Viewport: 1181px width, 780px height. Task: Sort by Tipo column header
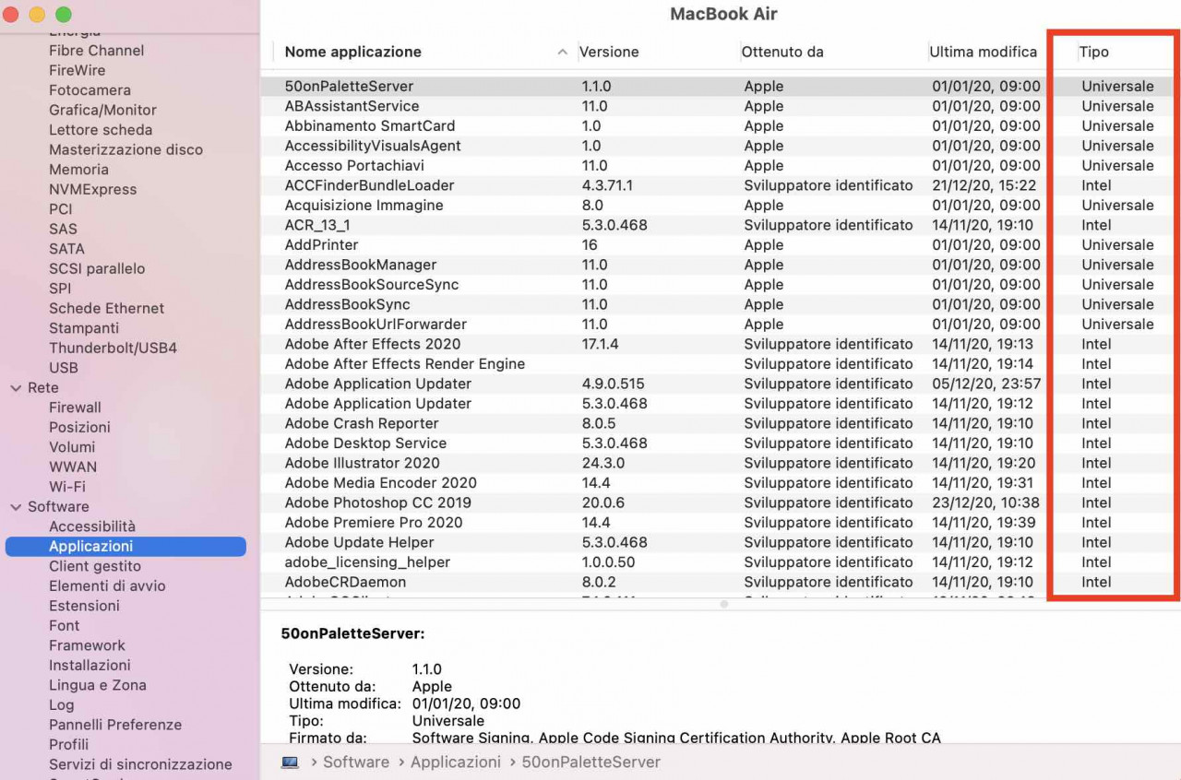tap(1094, 53)
